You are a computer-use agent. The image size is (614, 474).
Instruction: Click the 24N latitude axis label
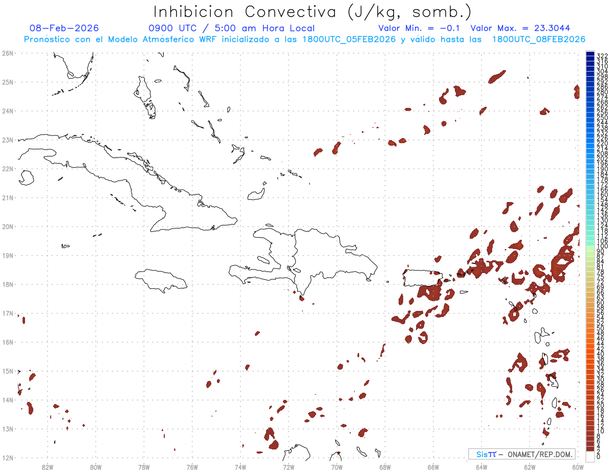8,110
